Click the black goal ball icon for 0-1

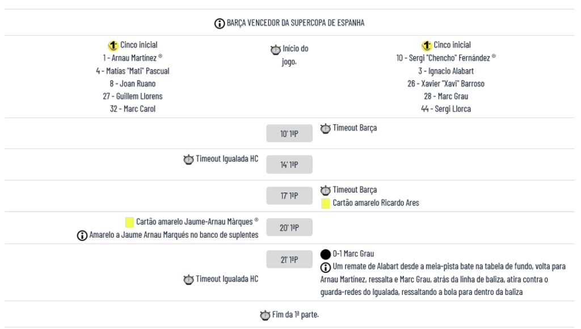click(326, 254)
